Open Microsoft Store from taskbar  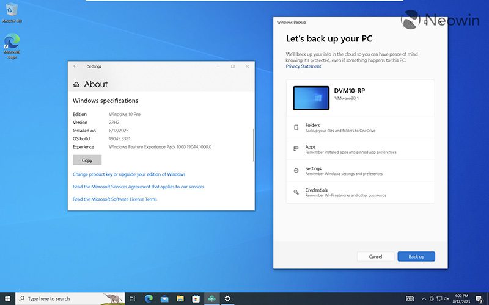coord(196,299)
